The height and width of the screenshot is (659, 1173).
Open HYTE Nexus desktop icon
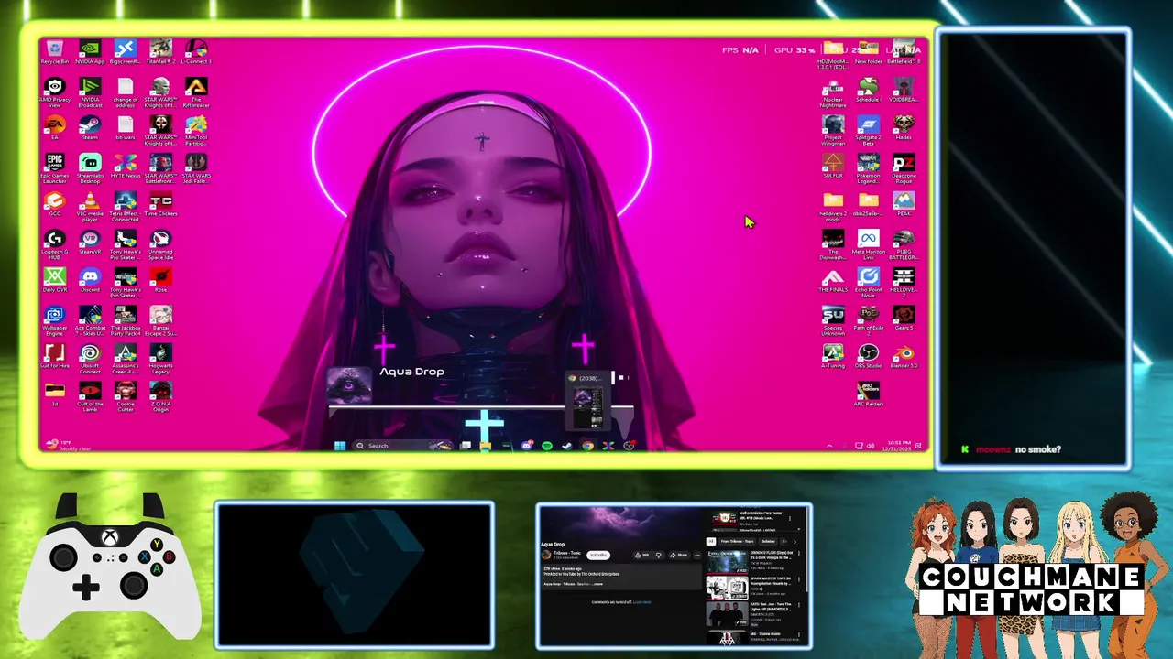pyautogui.click(x=126, y=167)
